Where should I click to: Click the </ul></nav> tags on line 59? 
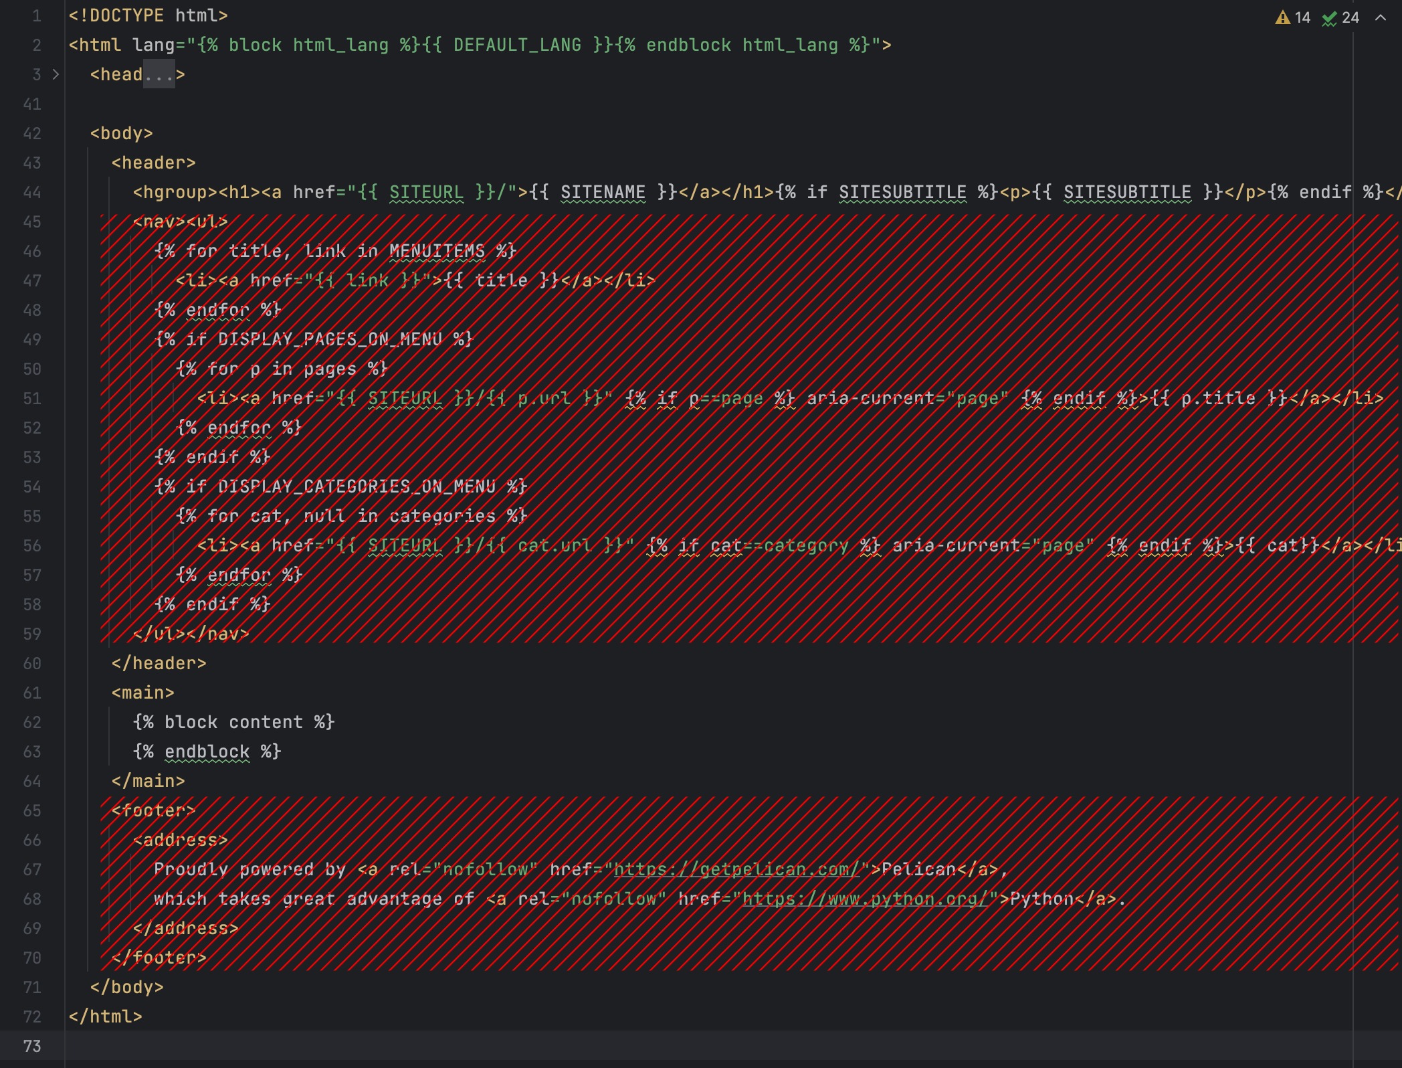(x=191, y=634)
